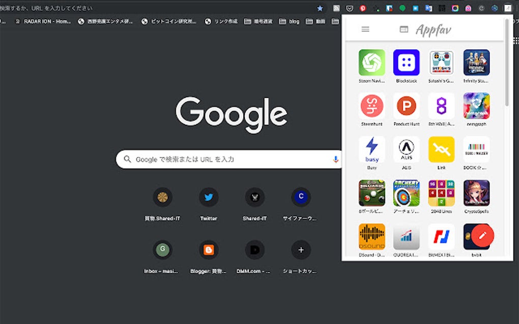
Task: Click the red pencil edit button
Action: pyautogui.click(x=482, y=236)
